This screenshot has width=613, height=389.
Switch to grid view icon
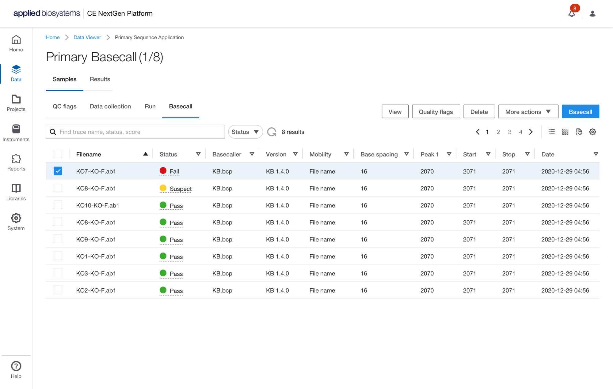point(565,132)
